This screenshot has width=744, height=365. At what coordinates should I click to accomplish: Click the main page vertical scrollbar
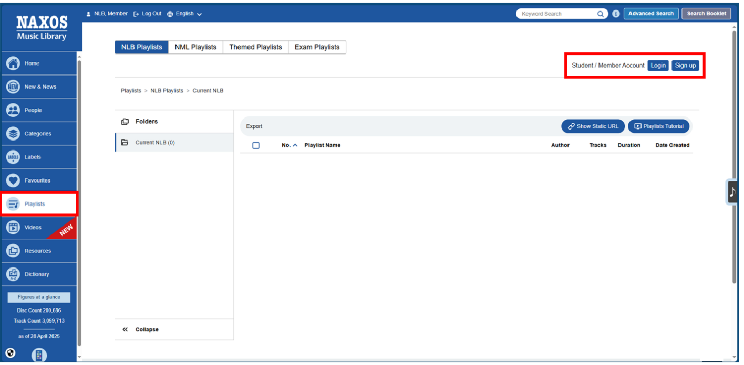pyautogui.click(x=735, y=157)
